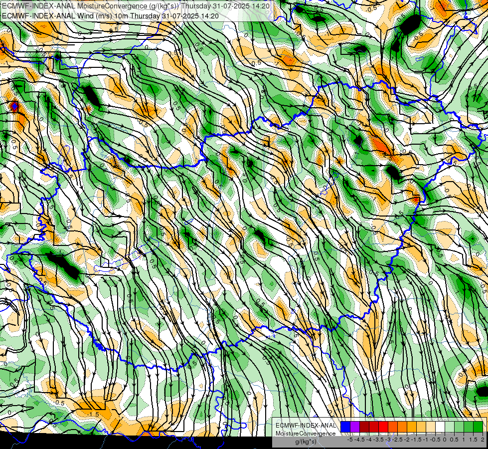Click the -3.5 legend tick label
Screen dimensions: 488x449
point(379,440)
